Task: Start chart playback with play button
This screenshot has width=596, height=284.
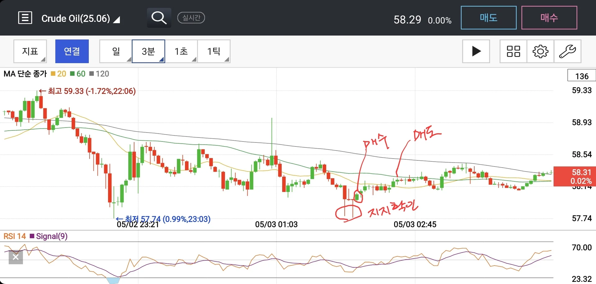Action: [x=476, y=51]
